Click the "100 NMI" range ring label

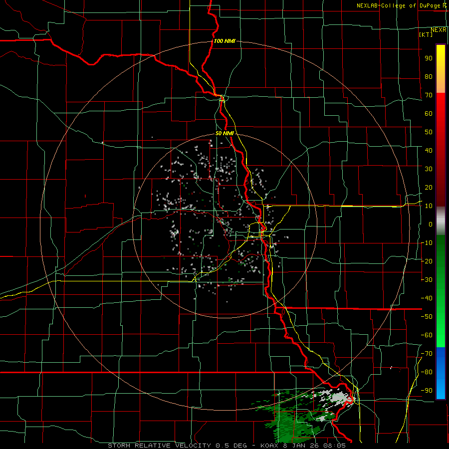[224, 41]
